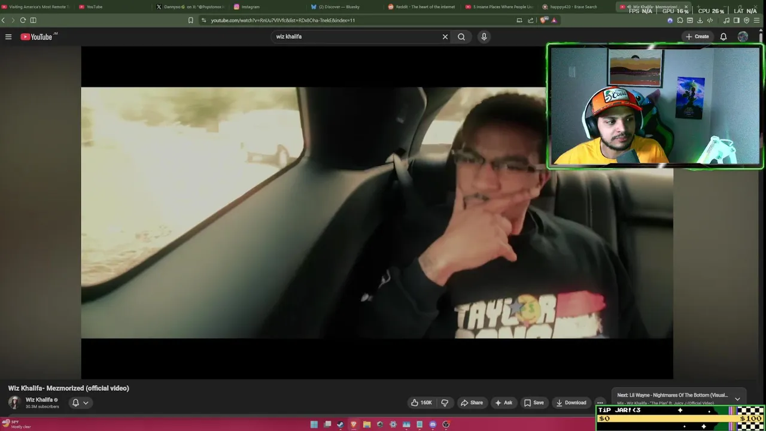
Task: Switch to the YouTube tab
Action: coord(113,7)
